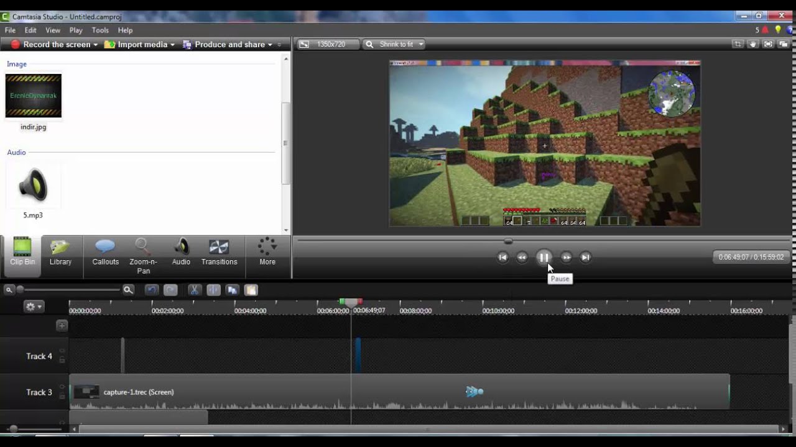Click the 0:06:49:07 / 0:15:59:02 time display
Viewport: 796px width, 447px height.
coord(751,257)
